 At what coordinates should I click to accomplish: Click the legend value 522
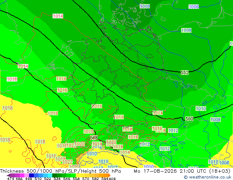[x=47, y=179]
